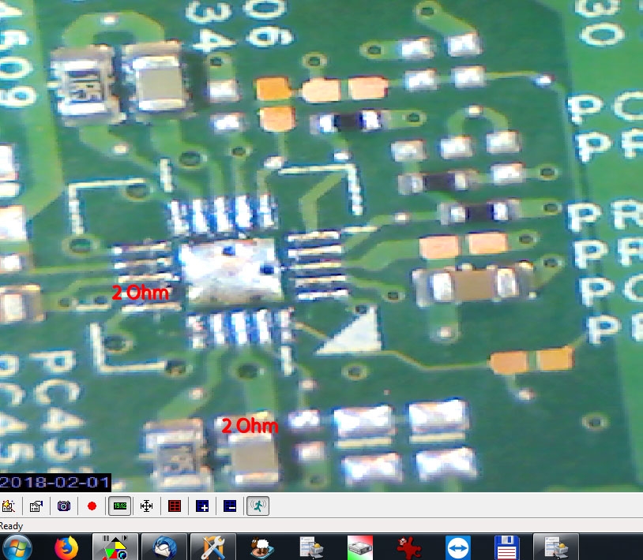Click the live PCB video preview
The image size is (643, 560).
click(321, 245)
